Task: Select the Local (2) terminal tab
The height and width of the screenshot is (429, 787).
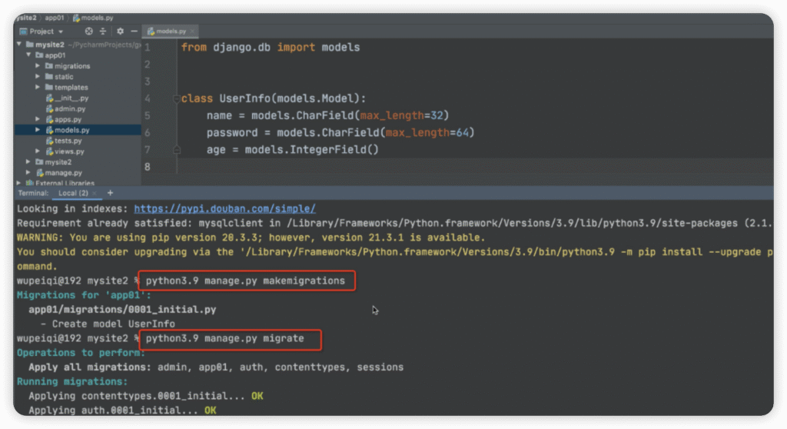Action: pyautogui.click(x=72, y=193)
